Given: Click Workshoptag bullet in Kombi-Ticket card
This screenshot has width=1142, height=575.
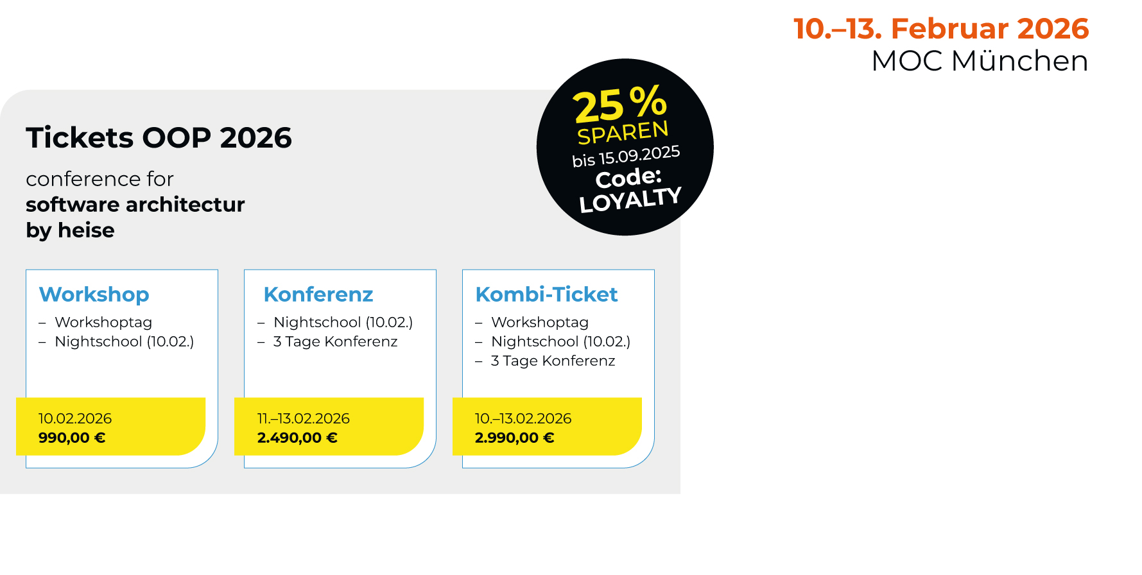Looking at the screenshot, I should [x=540, y=322].
